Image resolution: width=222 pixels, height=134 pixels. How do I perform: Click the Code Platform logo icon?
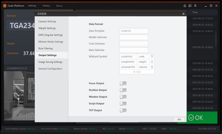pyautogui.click(x=5, y=6)
